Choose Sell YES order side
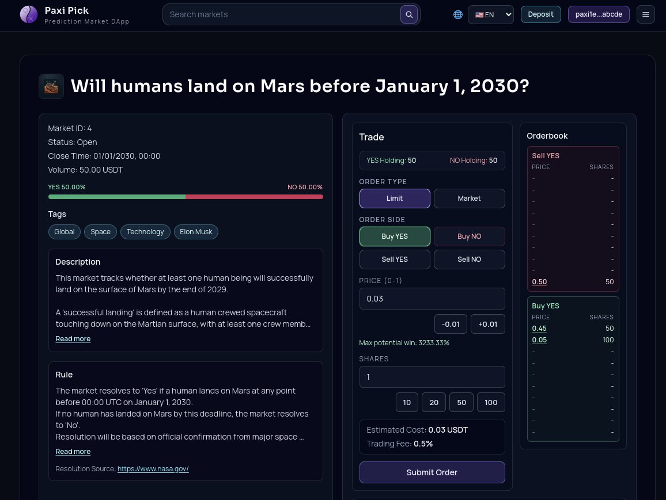Image resolution: width=666 pixels, height=500 pixels. [x=395, y=259]
